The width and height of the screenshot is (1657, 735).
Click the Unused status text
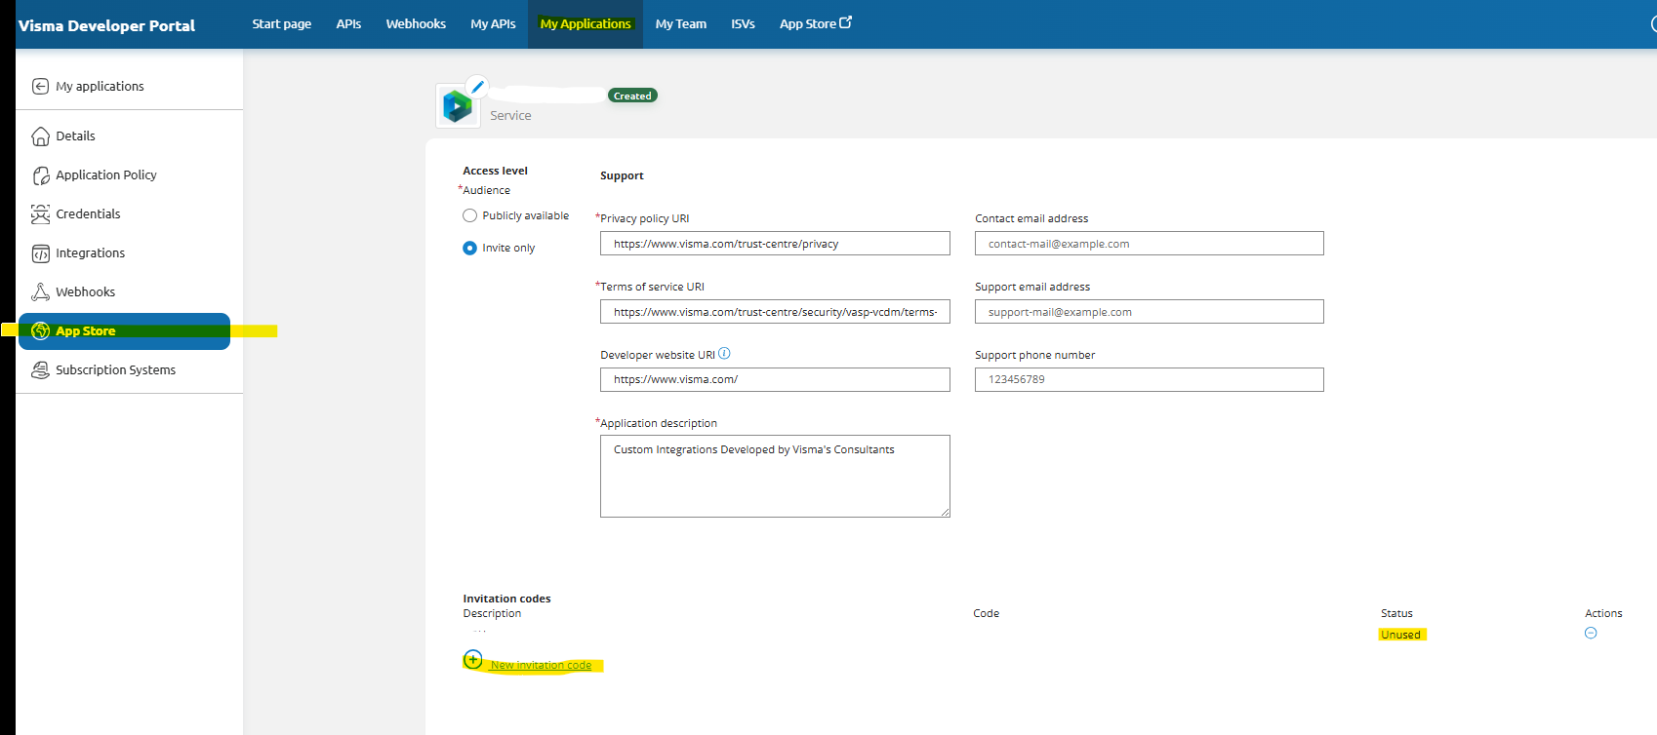1400,635
